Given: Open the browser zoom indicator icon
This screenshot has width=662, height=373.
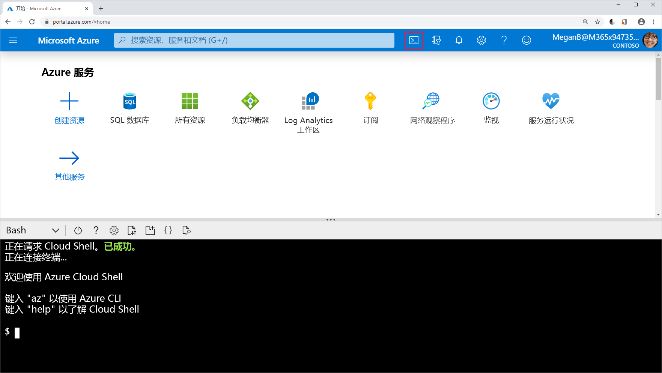Looking at the screenshot, I should (585, 22).
